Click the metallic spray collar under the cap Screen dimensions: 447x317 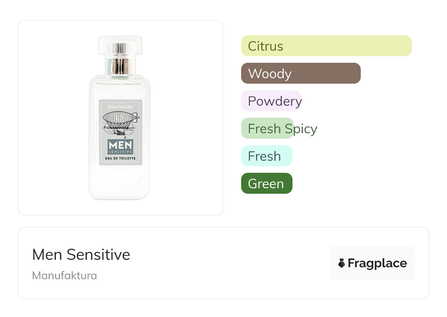(x=120, y=65)
